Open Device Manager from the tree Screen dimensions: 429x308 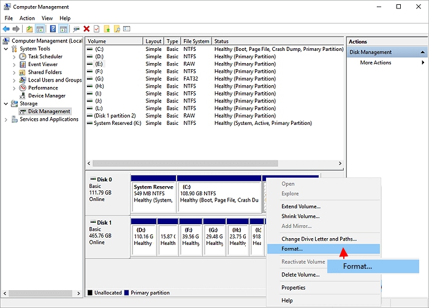pyautogui.click(x=47, y=96)
